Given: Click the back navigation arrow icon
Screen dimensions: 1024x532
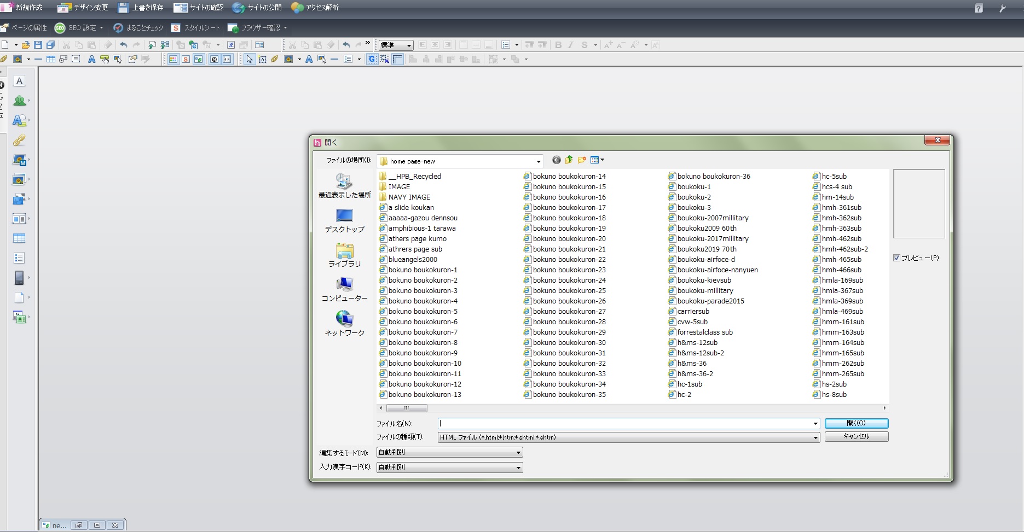Looking at the screenshot, I should [556, 160].
